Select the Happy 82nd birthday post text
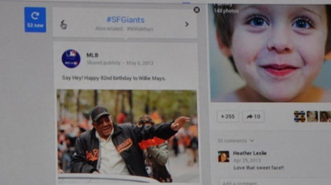 [x=114, y=78]
